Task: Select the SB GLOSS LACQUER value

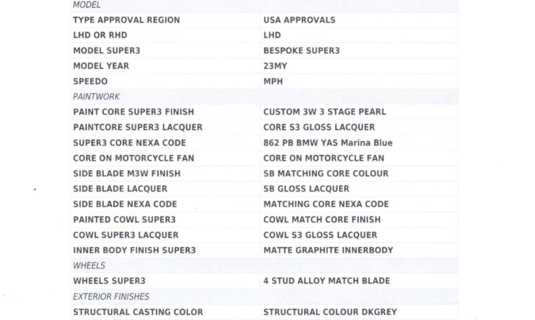Action: point(306,189)
